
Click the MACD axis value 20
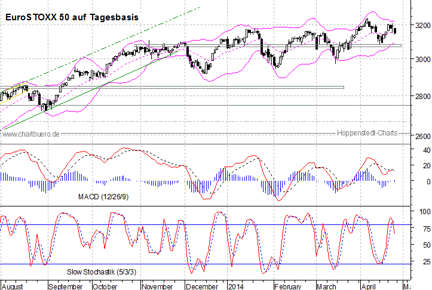pyautogui.click(x=427, y=166)
